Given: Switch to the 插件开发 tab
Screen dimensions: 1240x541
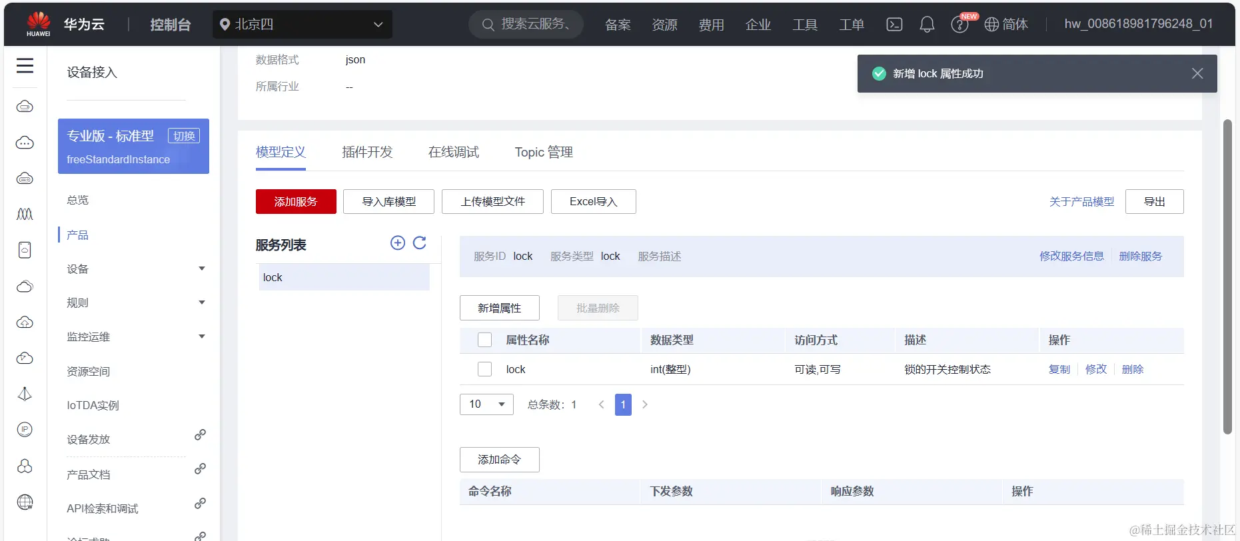Looking at the screenshot, I should click(367, 152).
